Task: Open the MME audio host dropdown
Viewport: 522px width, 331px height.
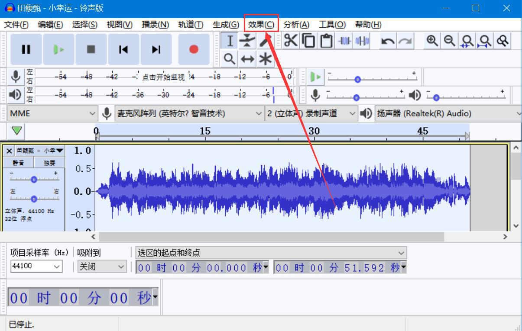Action: pyautogui.click(x=53, y=113)
